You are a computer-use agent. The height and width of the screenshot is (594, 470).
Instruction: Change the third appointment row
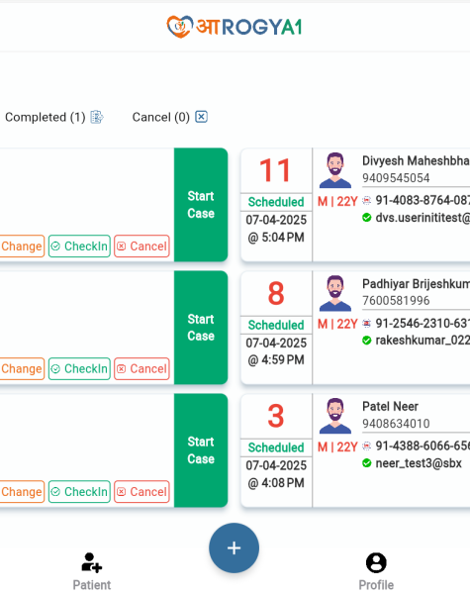[22, 492]
